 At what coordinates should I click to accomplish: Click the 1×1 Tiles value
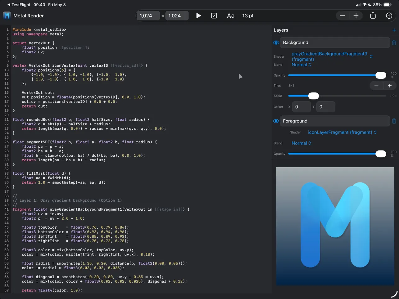point(291,86)
